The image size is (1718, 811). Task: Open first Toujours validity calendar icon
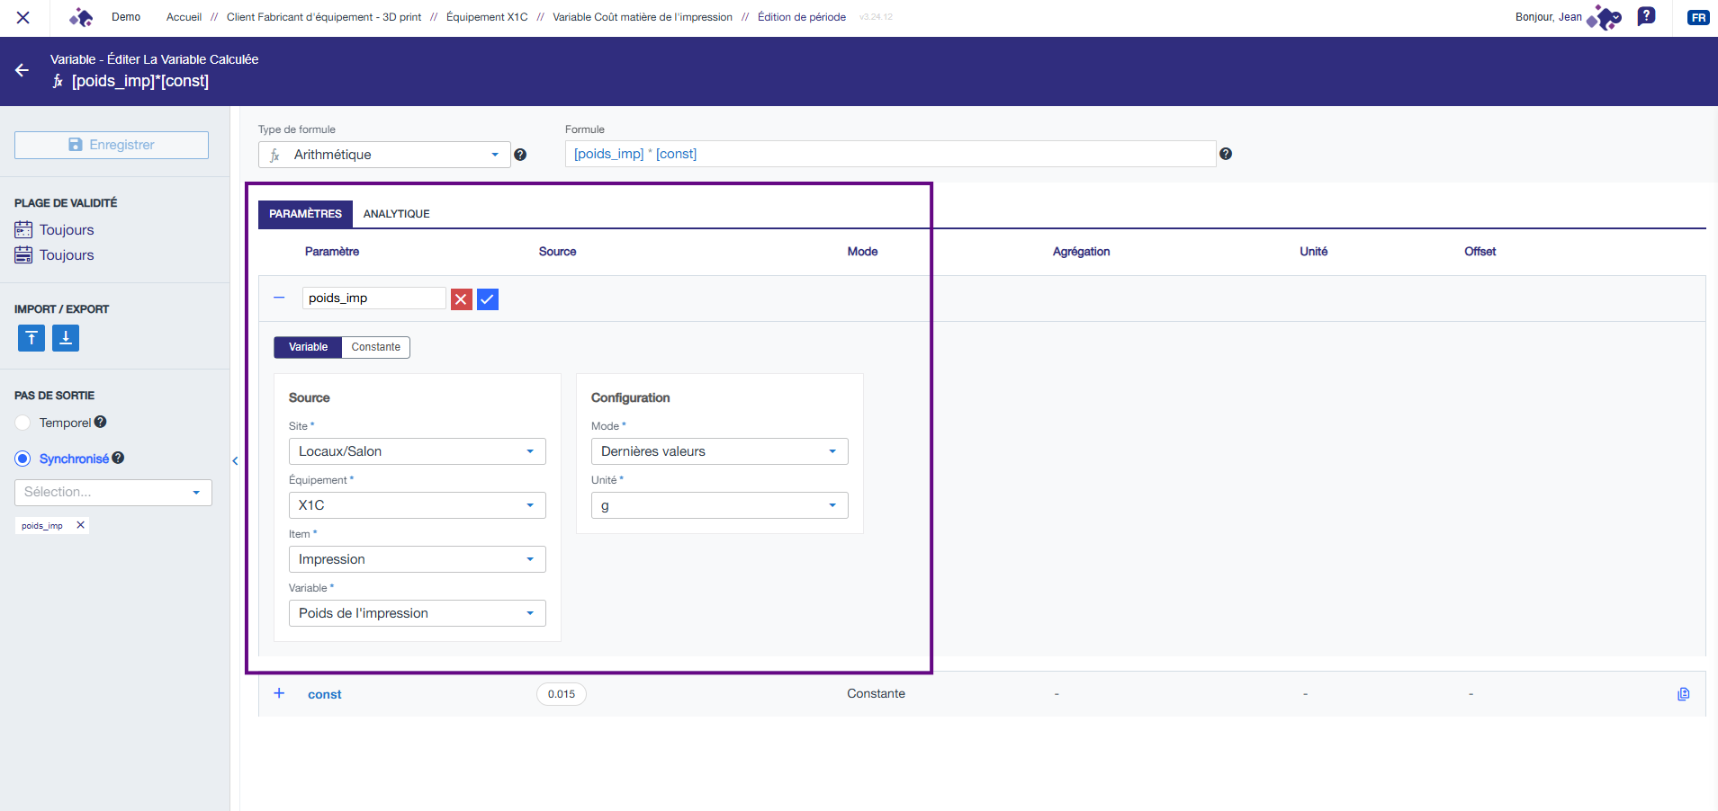tap(23, 230)
